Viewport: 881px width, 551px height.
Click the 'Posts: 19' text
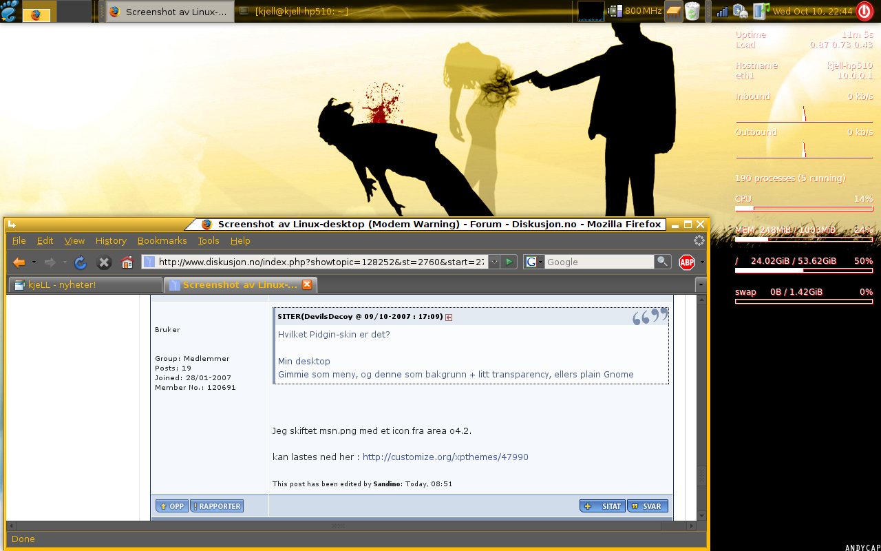tap(173, 368)
